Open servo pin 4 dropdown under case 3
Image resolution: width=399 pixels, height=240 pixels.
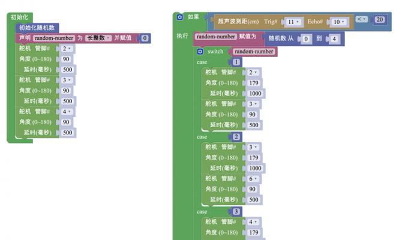point(253,222)
